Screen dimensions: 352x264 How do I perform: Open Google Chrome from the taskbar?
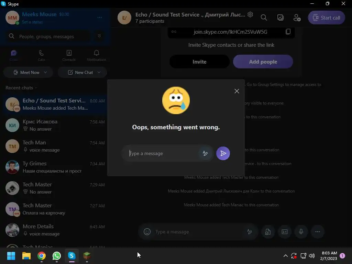(x=42, y=256)
